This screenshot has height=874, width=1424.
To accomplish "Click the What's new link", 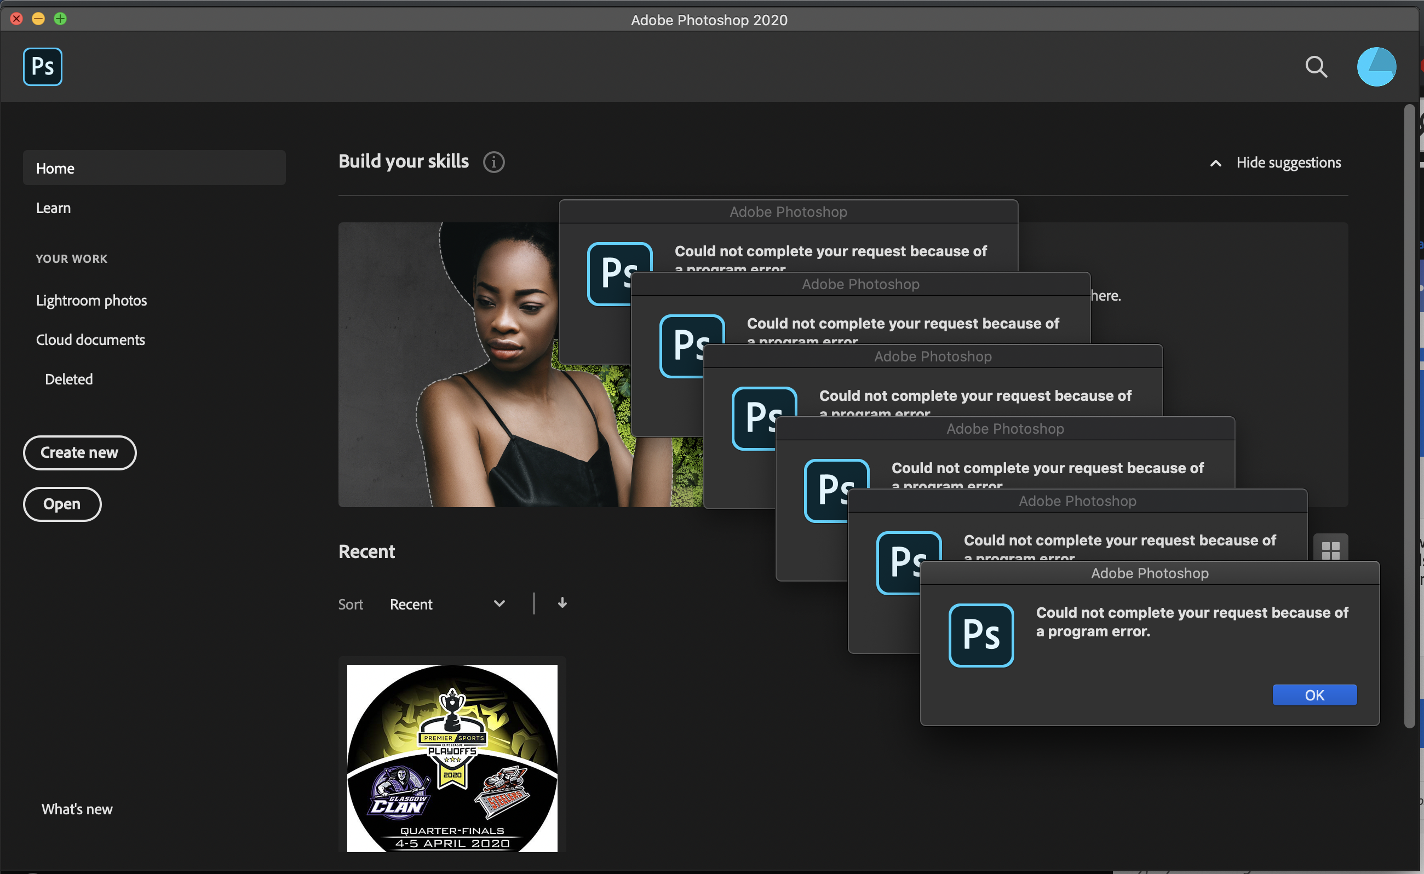I will pos(77,809).
